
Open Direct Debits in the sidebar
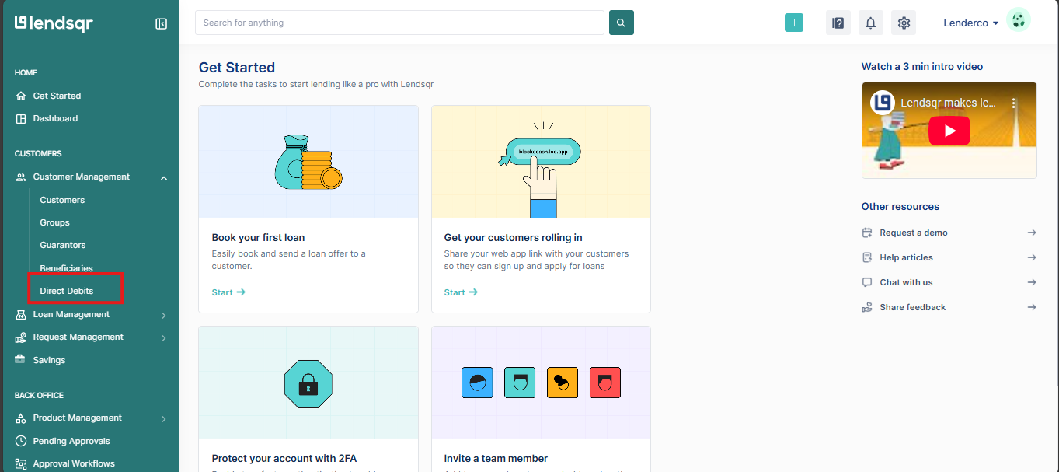pos(67,291)
